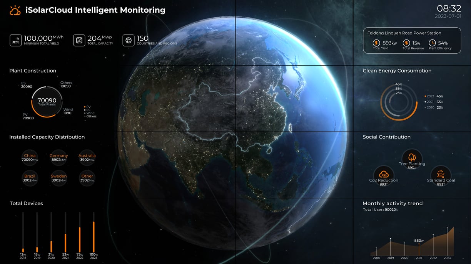Click the Plant Efficiency clock icon
Viewport: 471px width, 264px height.
pos(432,43)
